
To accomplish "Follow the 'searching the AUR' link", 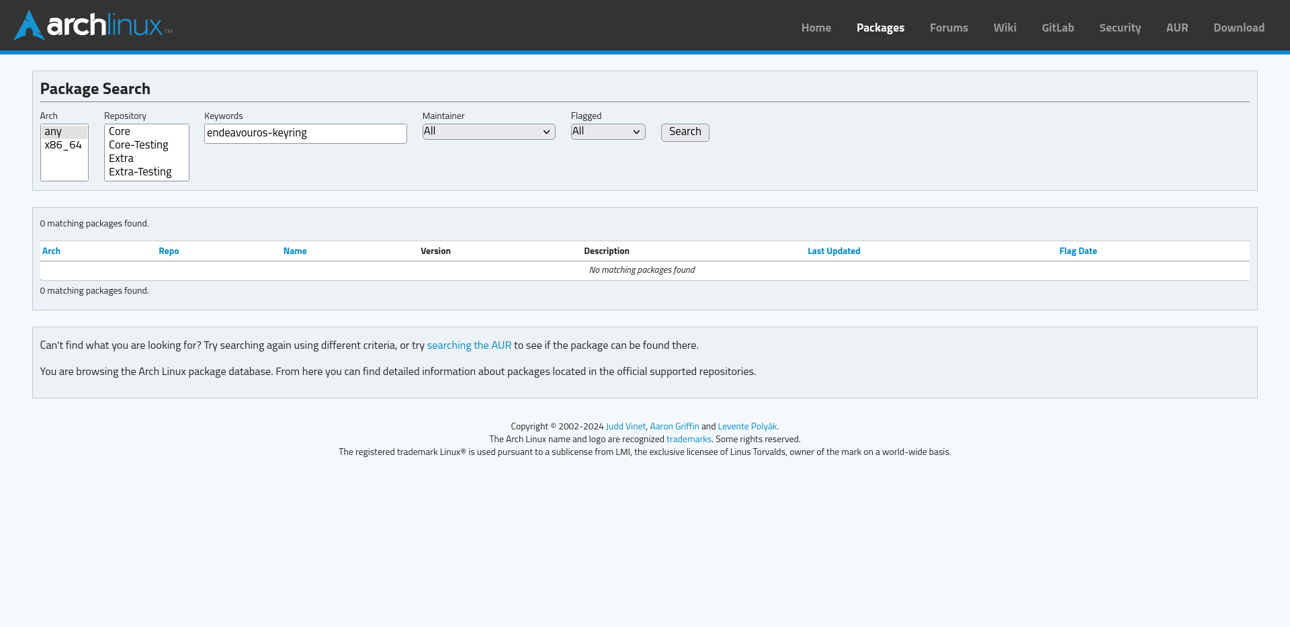I will (x=469, y=345).
